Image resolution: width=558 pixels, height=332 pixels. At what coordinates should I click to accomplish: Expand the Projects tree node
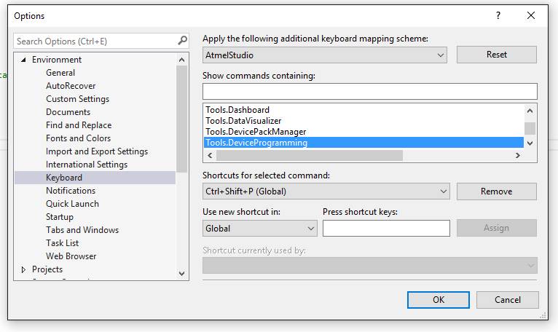pyautogui.click(x=23, y=269)
